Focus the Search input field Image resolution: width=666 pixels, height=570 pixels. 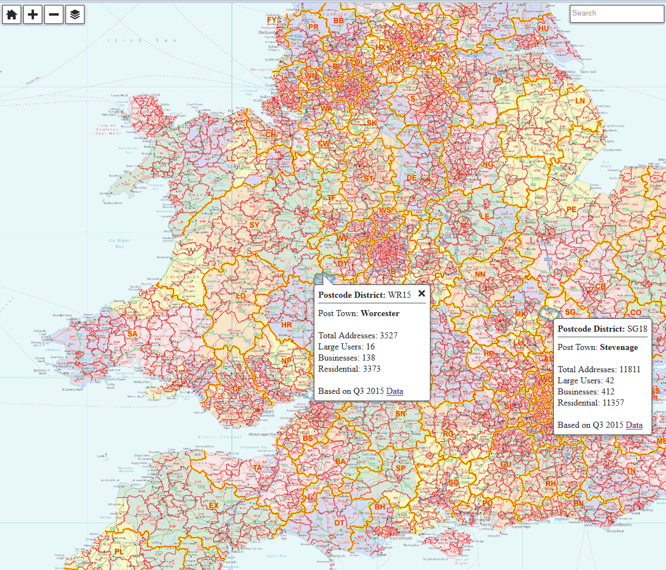point(617,13)
